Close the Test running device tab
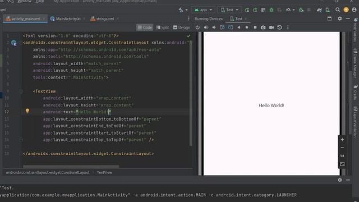359x202 pixels. pyautogui.click(x=246, y=19)
